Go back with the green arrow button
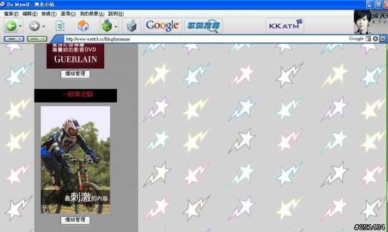This screenshot has height=232, width=388. click(x=11, y=26)
